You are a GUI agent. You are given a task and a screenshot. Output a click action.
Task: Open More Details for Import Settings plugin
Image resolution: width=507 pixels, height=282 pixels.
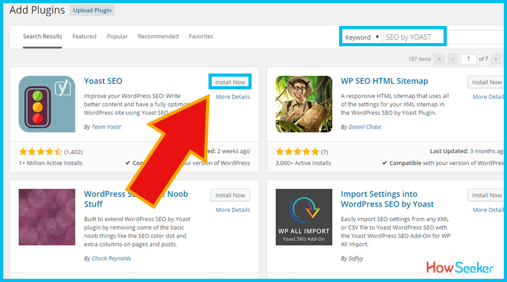click(488, 210)
